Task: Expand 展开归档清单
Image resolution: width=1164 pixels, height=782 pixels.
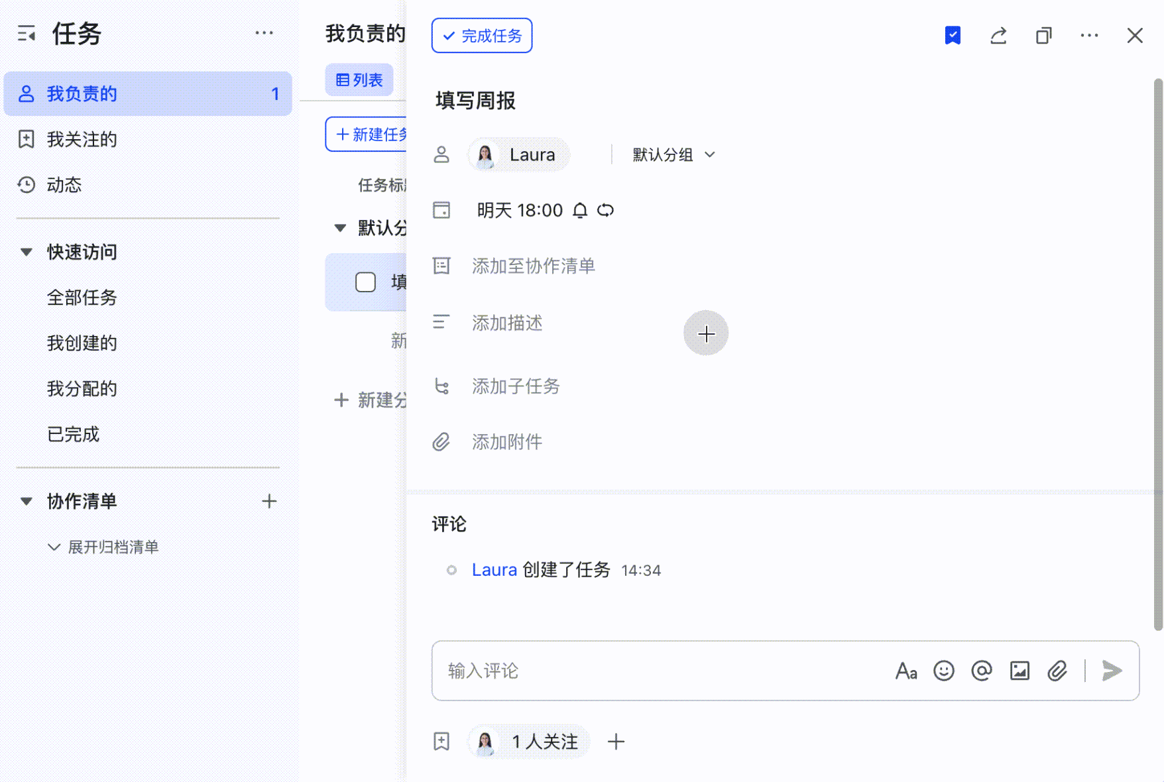Action: point(103,547)
